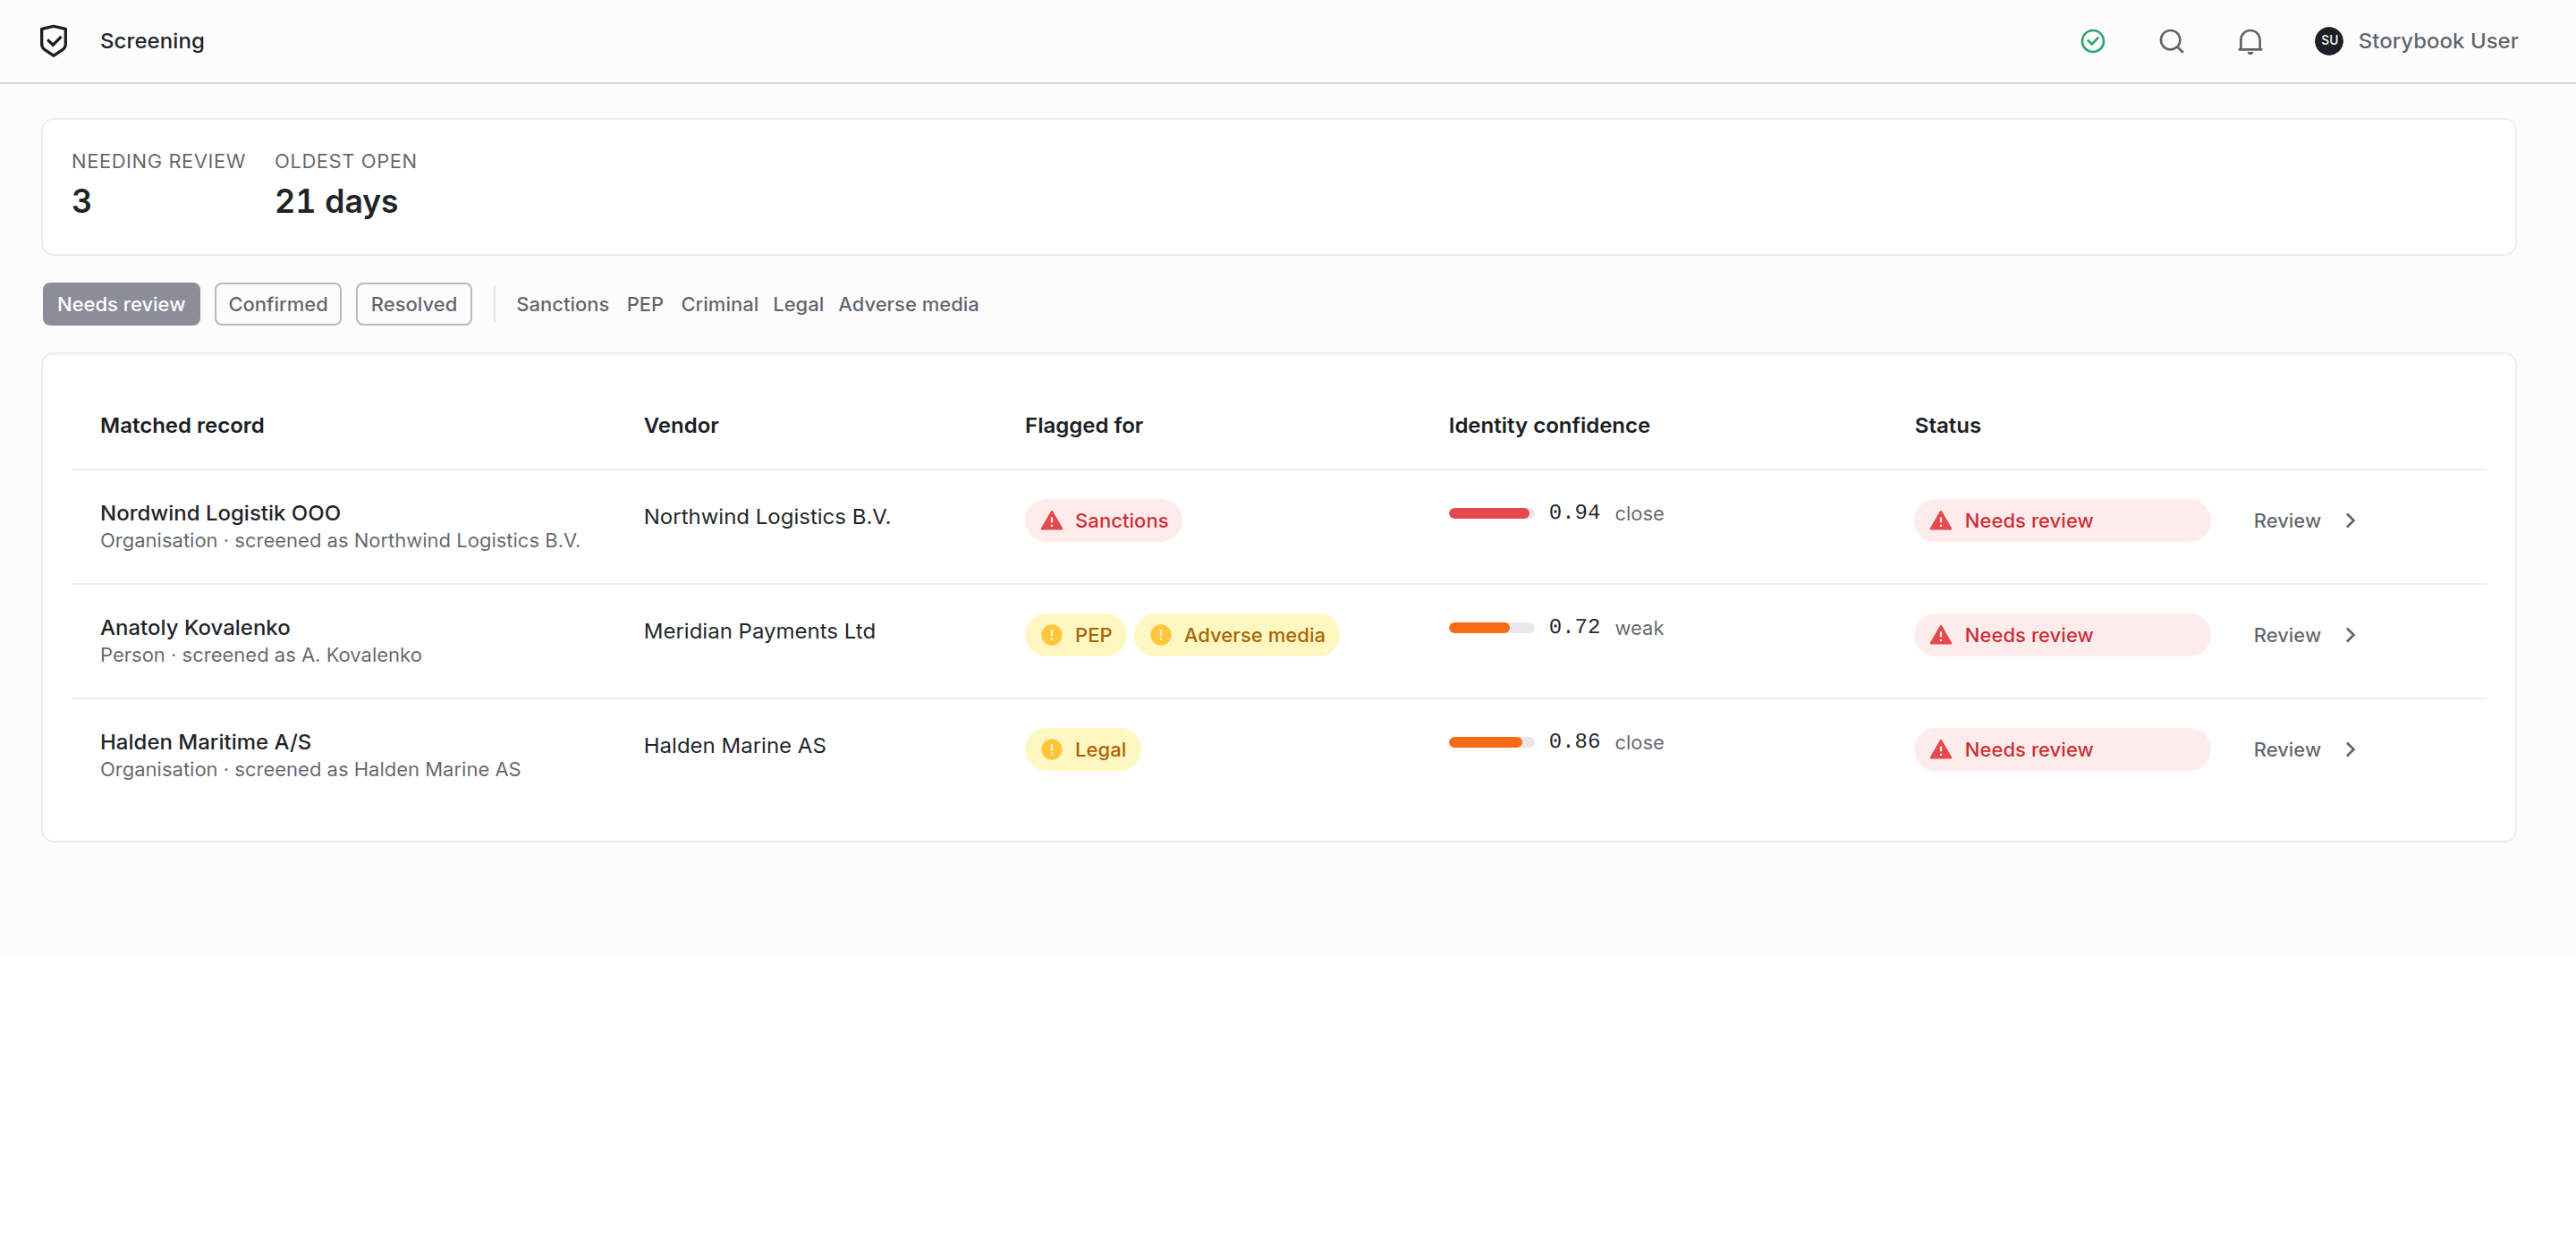Click the shield logo icon
The width and height of the screenshot is (2576, 1252).
click(x=54, y=41)
